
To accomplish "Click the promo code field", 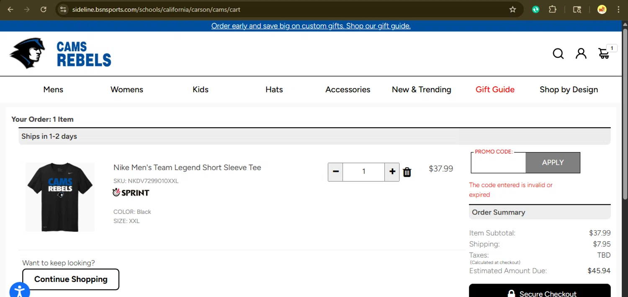I will pos(498,163).
